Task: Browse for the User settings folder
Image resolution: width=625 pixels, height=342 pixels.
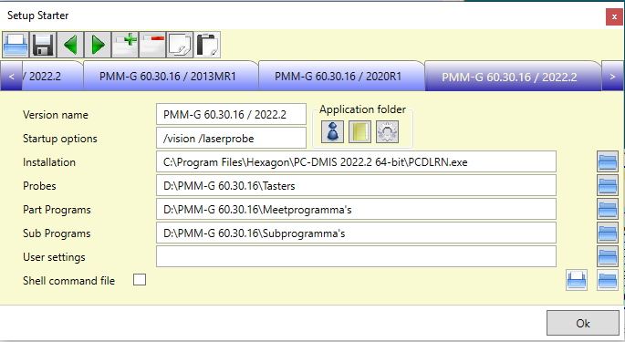Action: coord(608,256)
